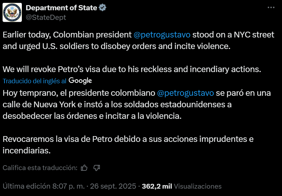This screenshot has width=282, height=196.
Task: Click the blue verified badge icon
Action: tap(103, 7)
